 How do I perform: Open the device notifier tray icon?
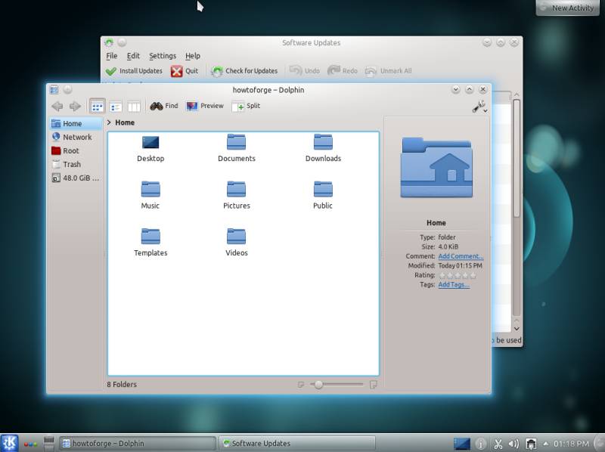(x=531, y=444)
